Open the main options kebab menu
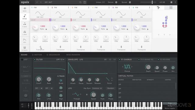 (175, 2)
